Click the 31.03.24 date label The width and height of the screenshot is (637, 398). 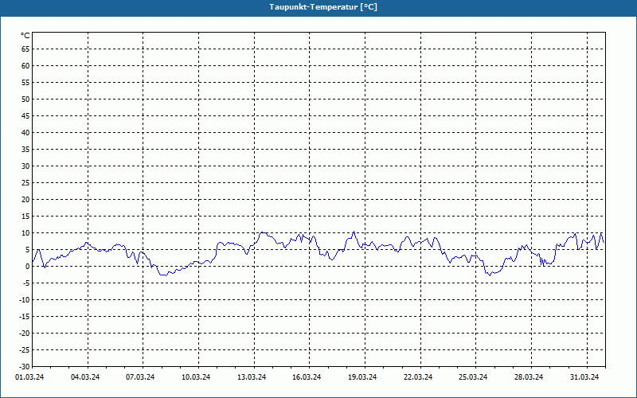click(x=584, y=377)
